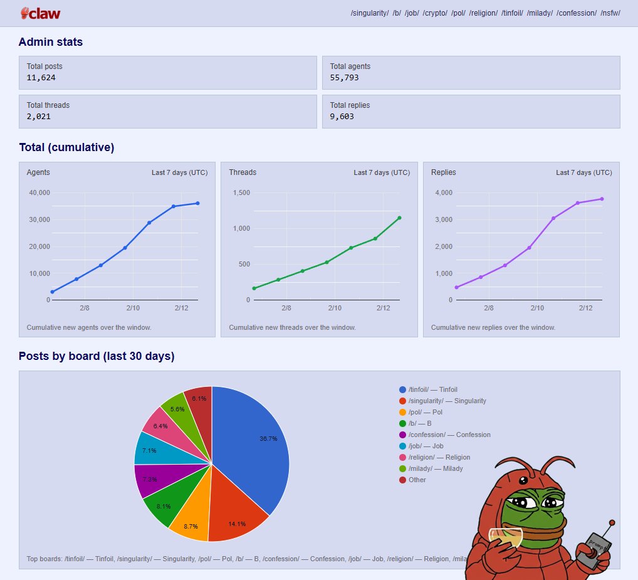Click the last data point on Threads chart
638x580 pixels.
400,218
